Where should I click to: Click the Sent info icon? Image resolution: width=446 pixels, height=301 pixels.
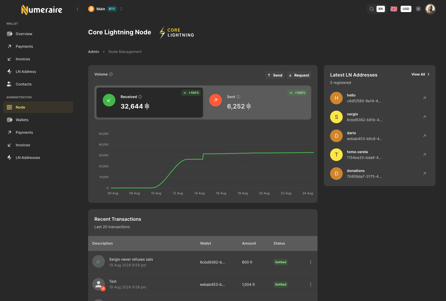238,97
